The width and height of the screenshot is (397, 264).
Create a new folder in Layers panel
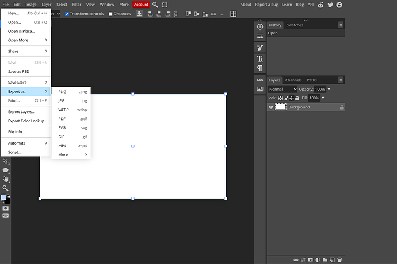[x=325, y=260]
